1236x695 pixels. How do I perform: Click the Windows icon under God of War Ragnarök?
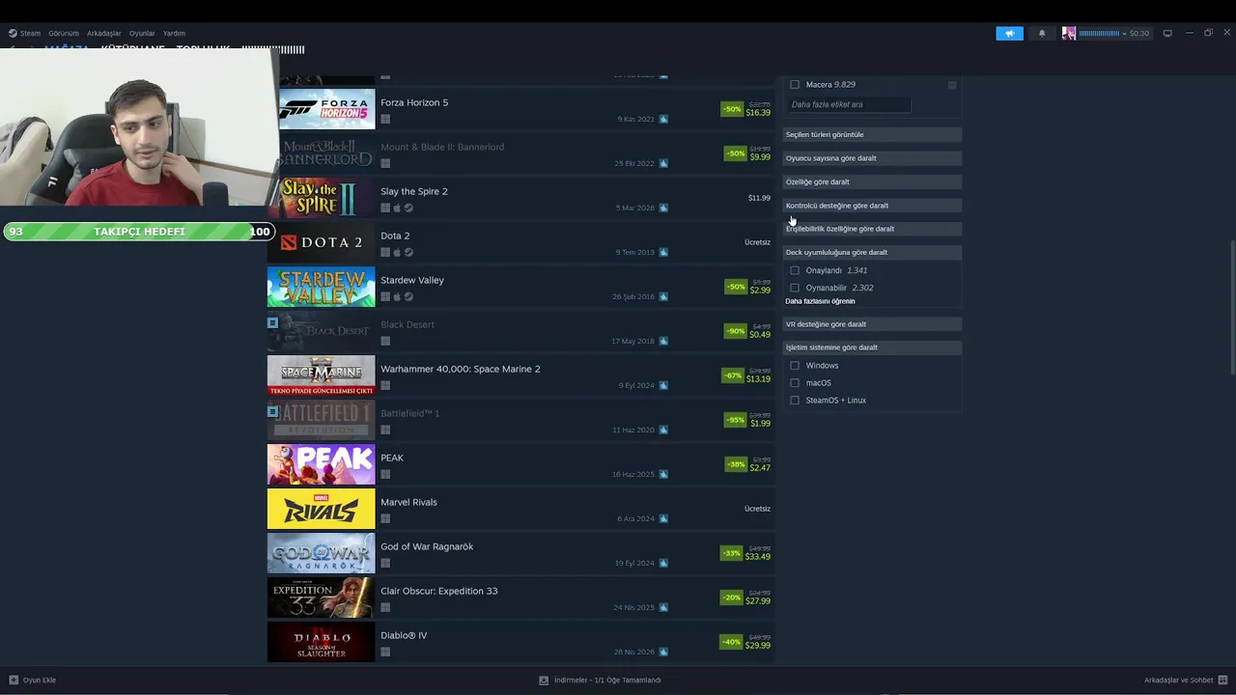385,563
